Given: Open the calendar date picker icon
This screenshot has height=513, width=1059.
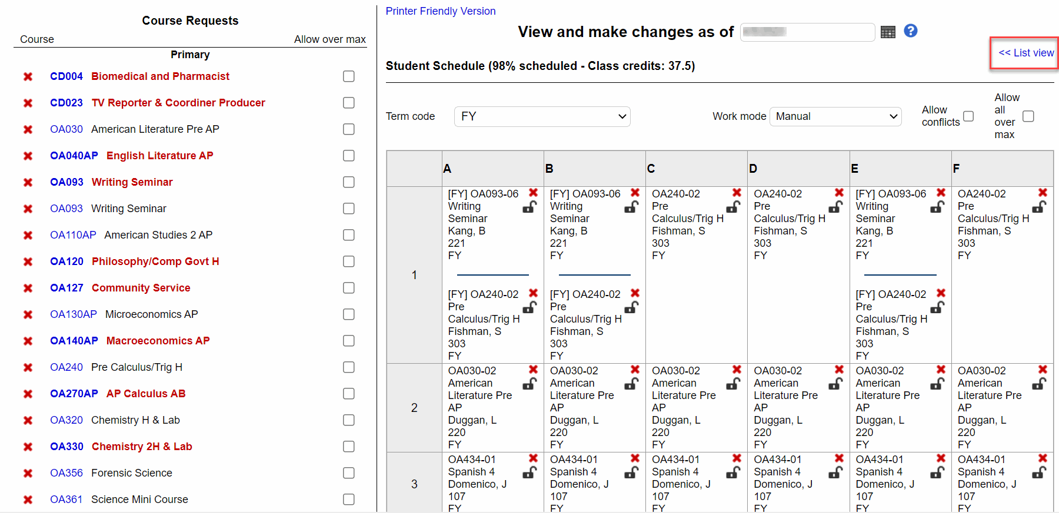Looking at the screenshot, I should pyautogui.click(x=888, y=32).
